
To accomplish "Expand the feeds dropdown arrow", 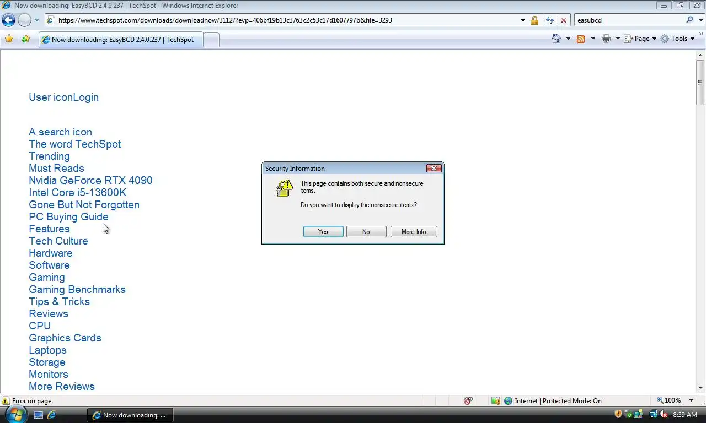I will click(x=593, y=39).
